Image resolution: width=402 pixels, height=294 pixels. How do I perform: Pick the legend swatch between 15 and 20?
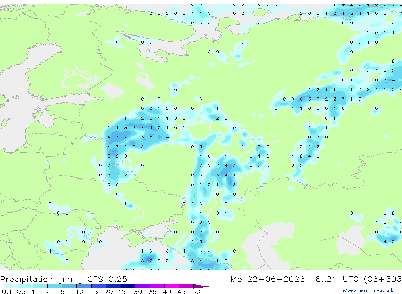99,286
